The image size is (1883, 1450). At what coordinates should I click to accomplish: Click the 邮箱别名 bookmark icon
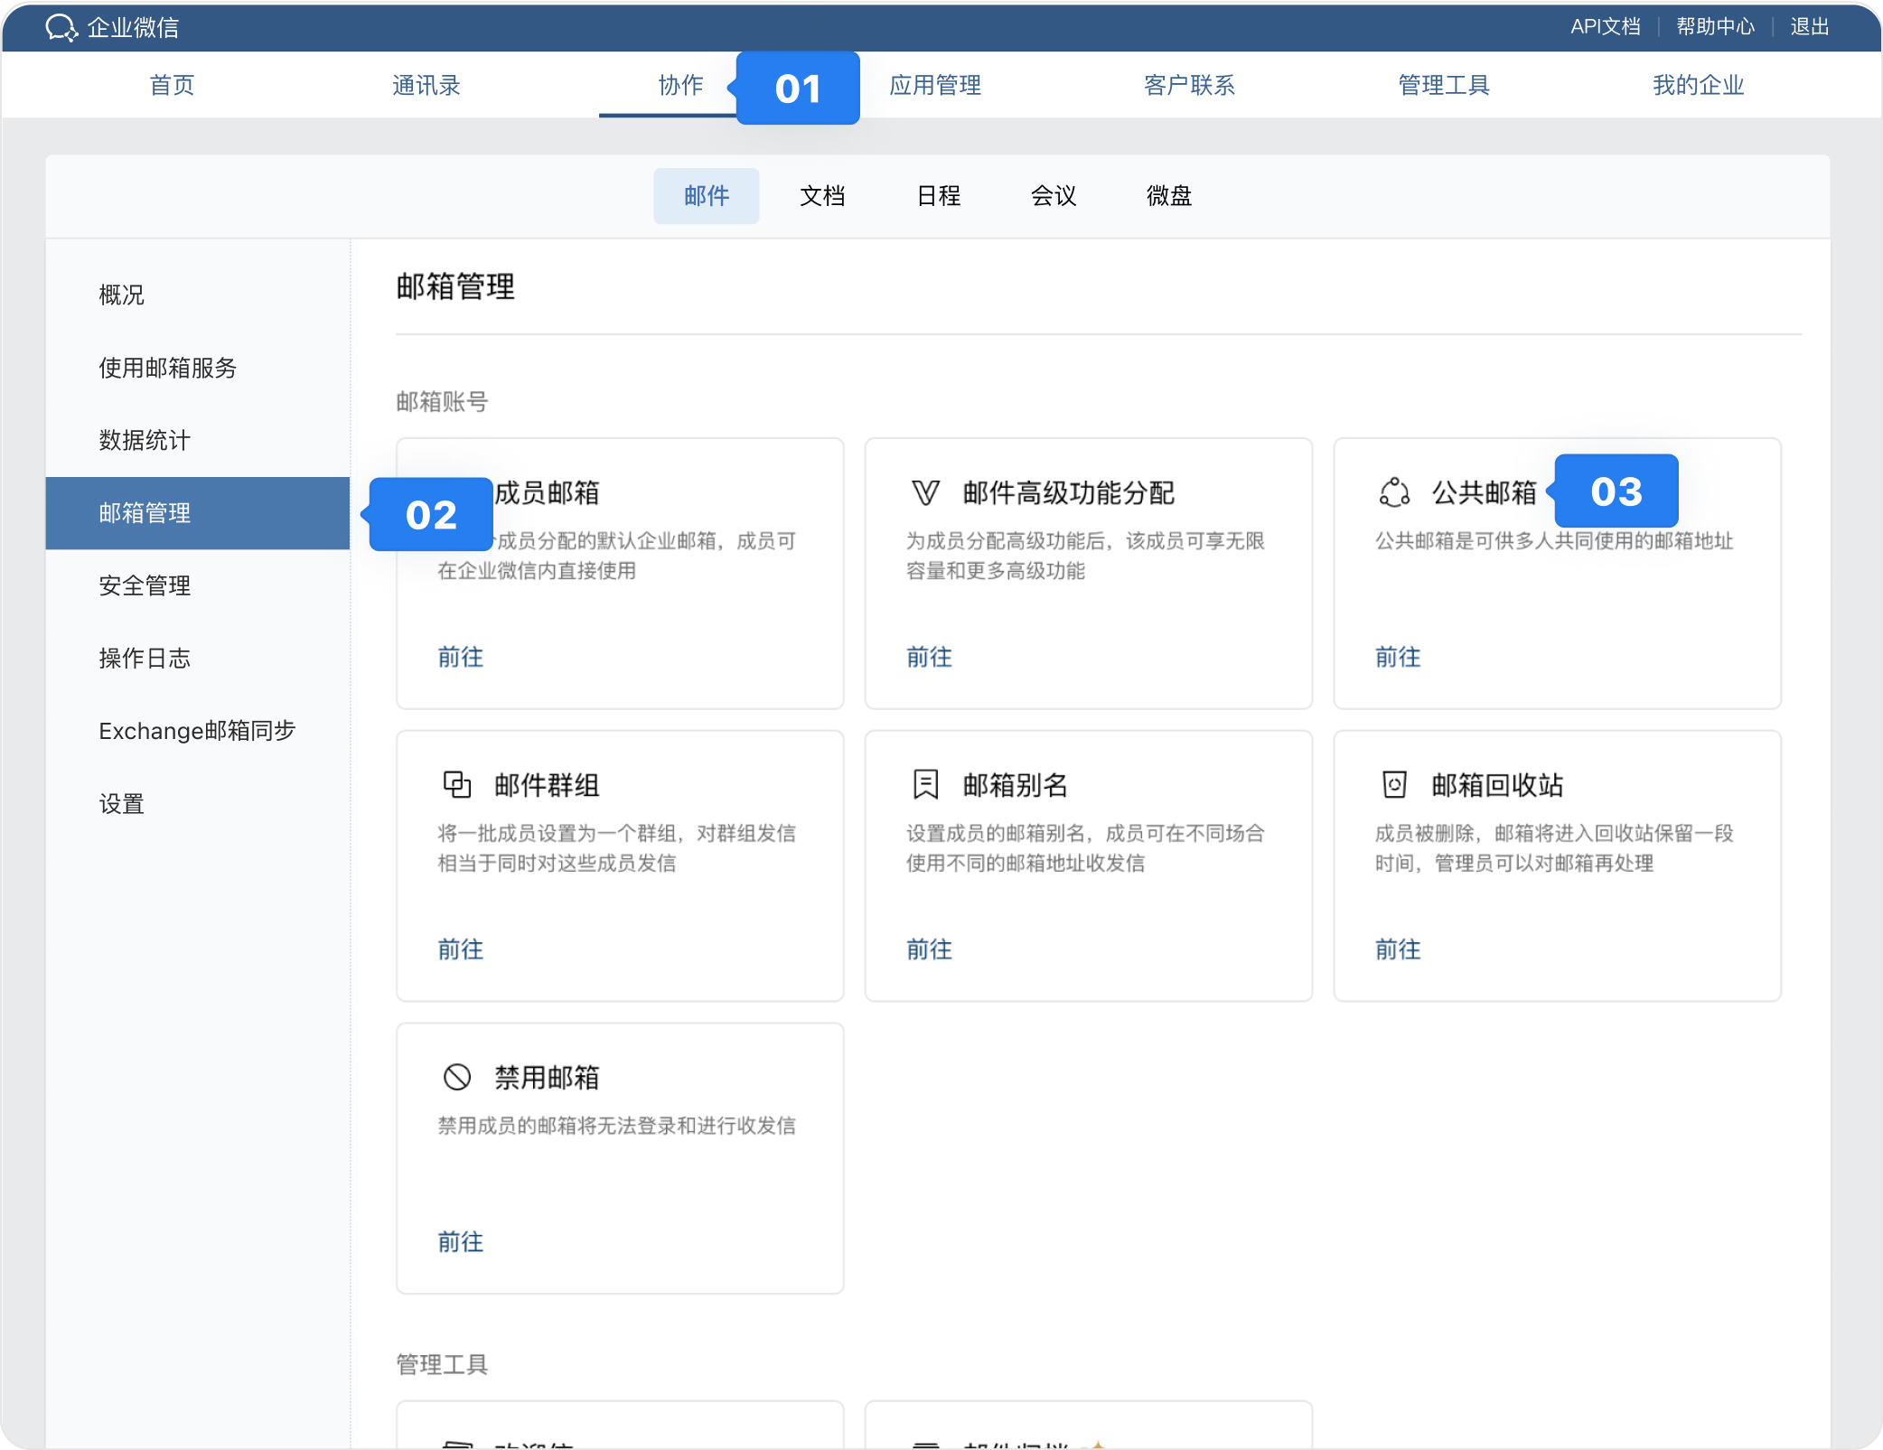click(x=925, y=784)
